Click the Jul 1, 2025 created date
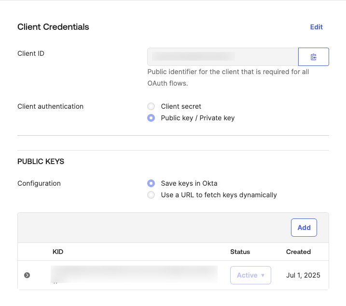 pyautogui.click(x=303, y=275)
